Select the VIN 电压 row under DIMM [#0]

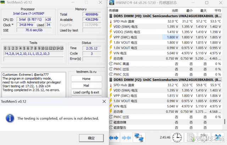tap(165, 53)
